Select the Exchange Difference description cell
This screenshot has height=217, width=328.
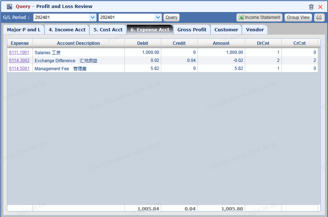(78, 60)
